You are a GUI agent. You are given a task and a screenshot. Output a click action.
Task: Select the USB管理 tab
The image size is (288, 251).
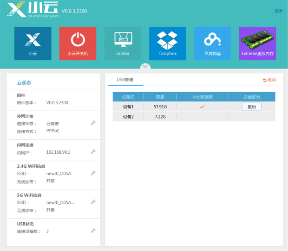point(125,80)
